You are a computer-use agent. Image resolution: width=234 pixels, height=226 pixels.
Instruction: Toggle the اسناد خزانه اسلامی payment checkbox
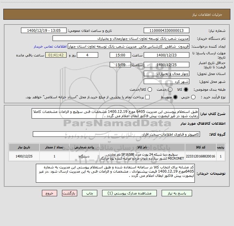click(147, 97)
